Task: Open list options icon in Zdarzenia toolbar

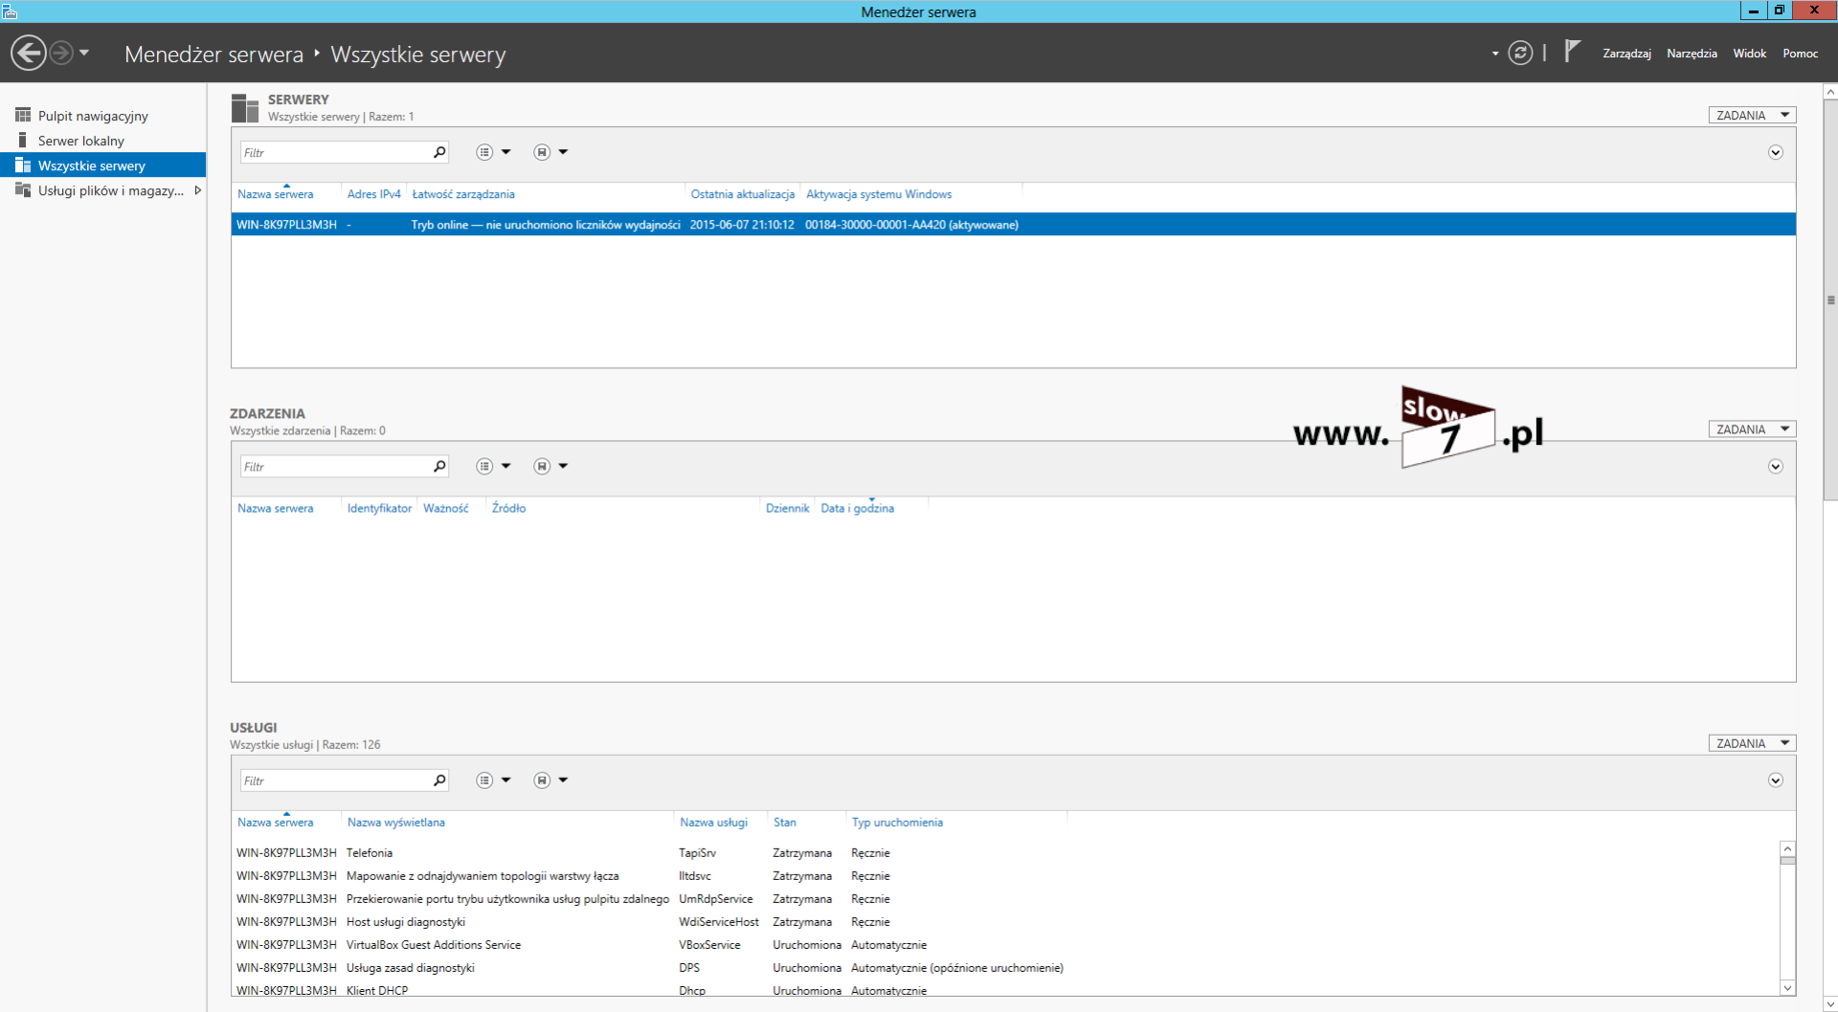Action: [x=485, y=467]
